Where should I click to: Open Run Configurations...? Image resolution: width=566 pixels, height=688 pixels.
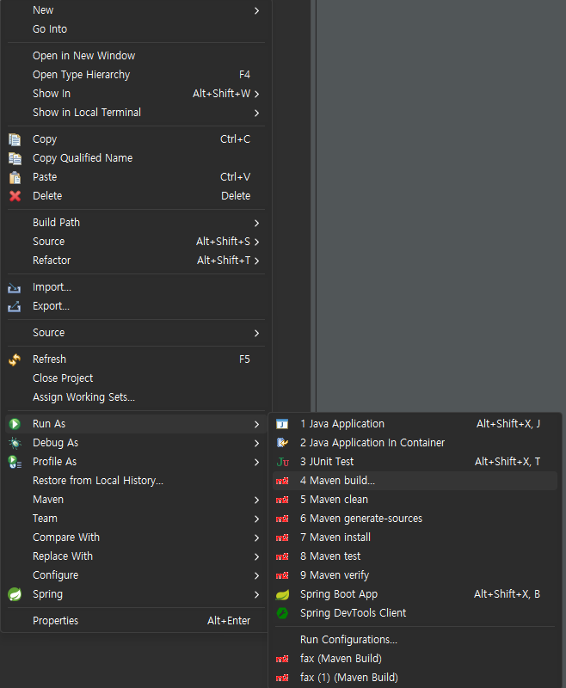(x=415, y=640)
